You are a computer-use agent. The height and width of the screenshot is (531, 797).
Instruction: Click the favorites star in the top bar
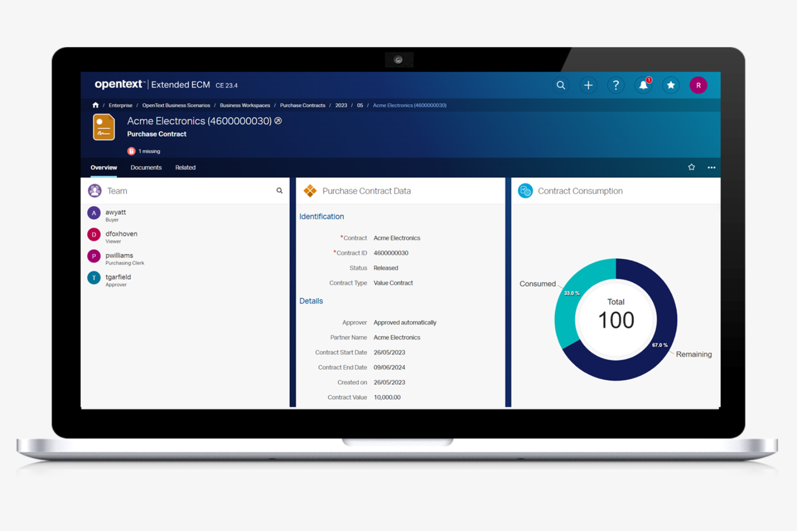pos(671,85)
